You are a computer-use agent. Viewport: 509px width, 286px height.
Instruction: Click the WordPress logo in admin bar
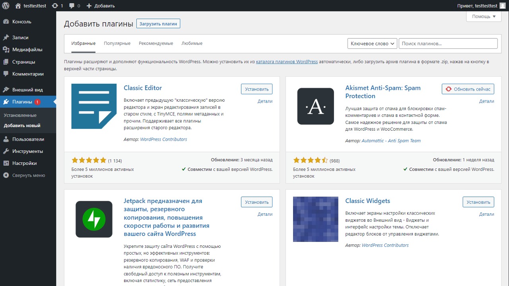tap(6, 6)
